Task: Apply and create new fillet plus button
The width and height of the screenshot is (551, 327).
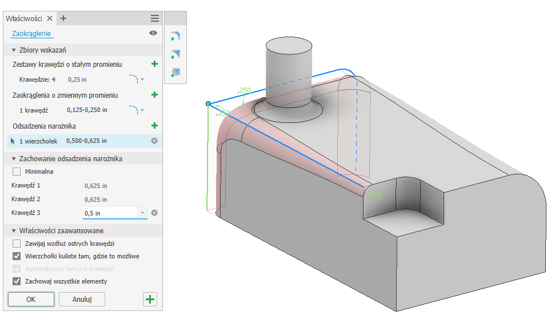Action: tap(150, 299)
